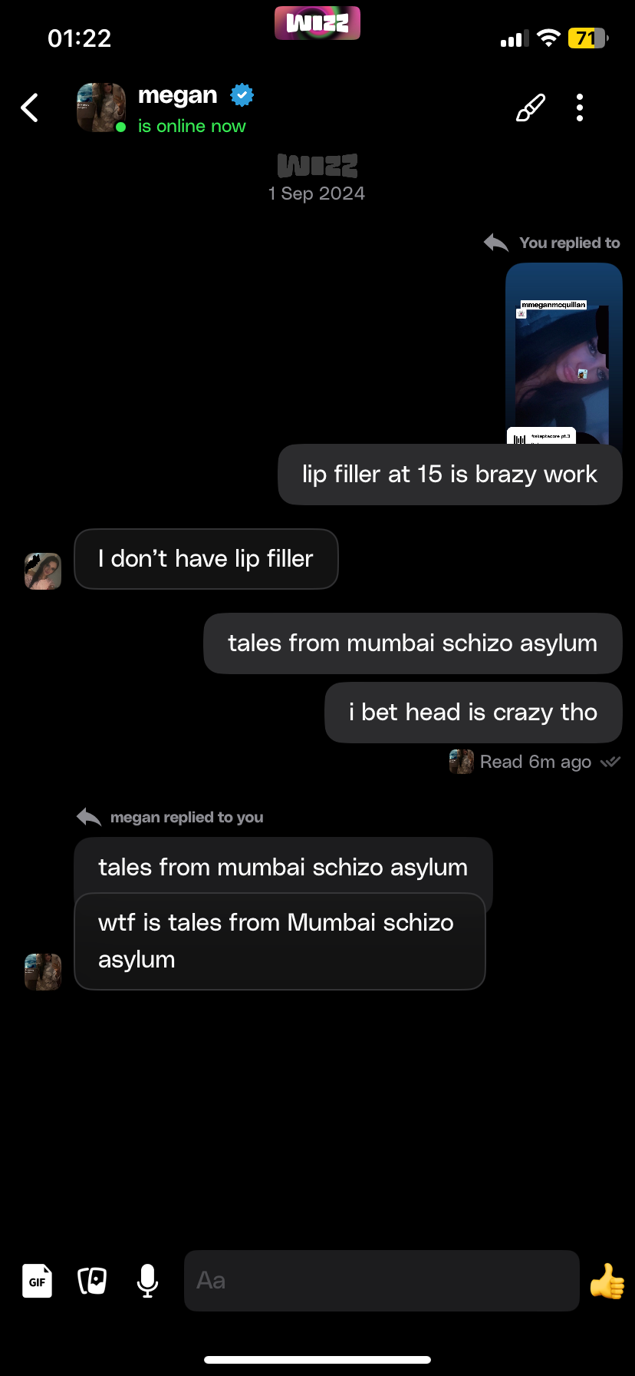Start a voice message with the microphone
This screenshot has height=1376, width=635.
click(x=148, y=1281)
